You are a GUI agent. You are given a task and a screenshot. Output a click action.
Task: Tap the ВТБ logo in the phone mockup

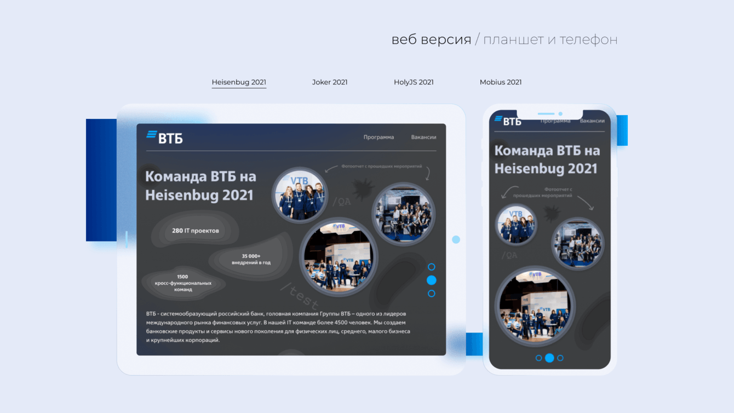coord(508,121)
